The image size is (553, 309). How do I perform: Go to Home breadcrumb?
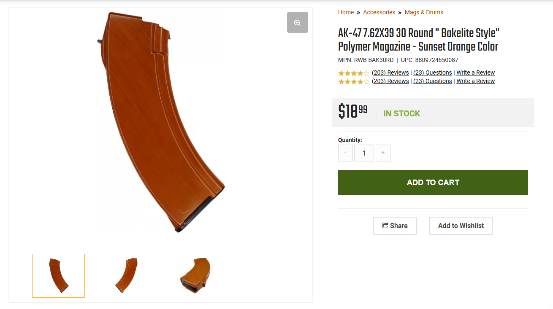(346, 12)
